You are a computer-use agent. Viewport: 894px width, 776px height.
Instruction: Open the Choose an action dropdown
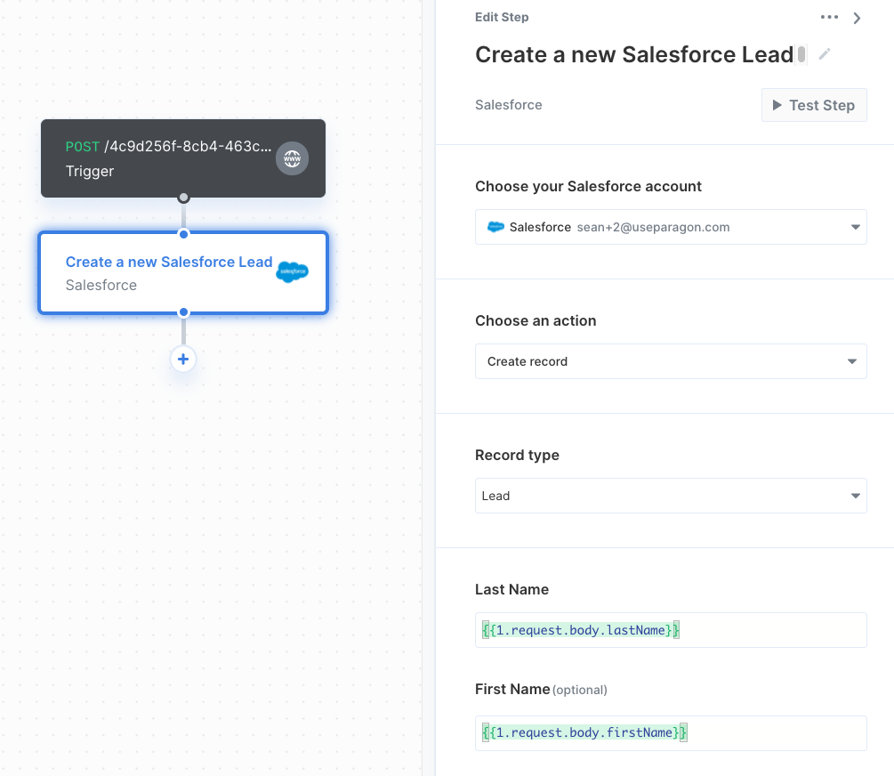point(671,361)
